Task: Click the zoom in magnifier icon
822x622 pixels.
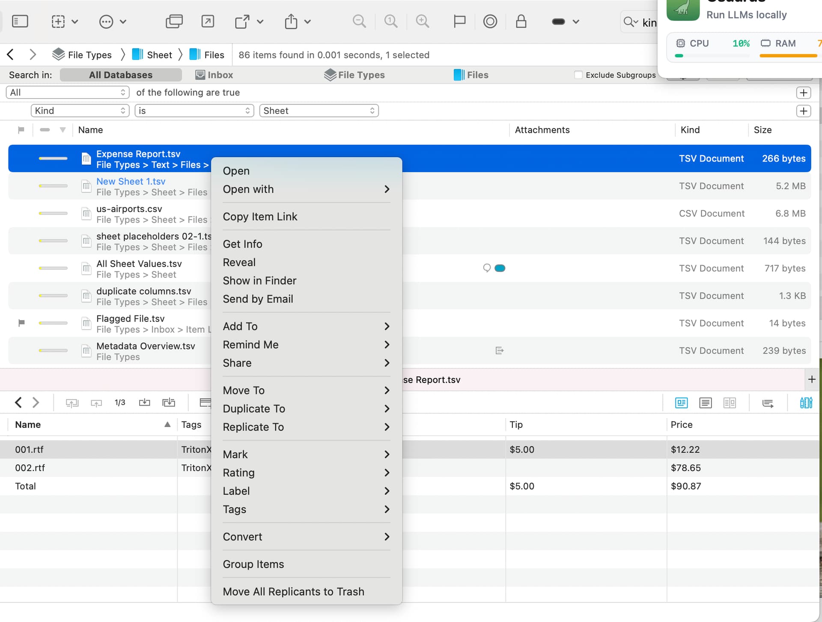Action: [x=422, y=21]
